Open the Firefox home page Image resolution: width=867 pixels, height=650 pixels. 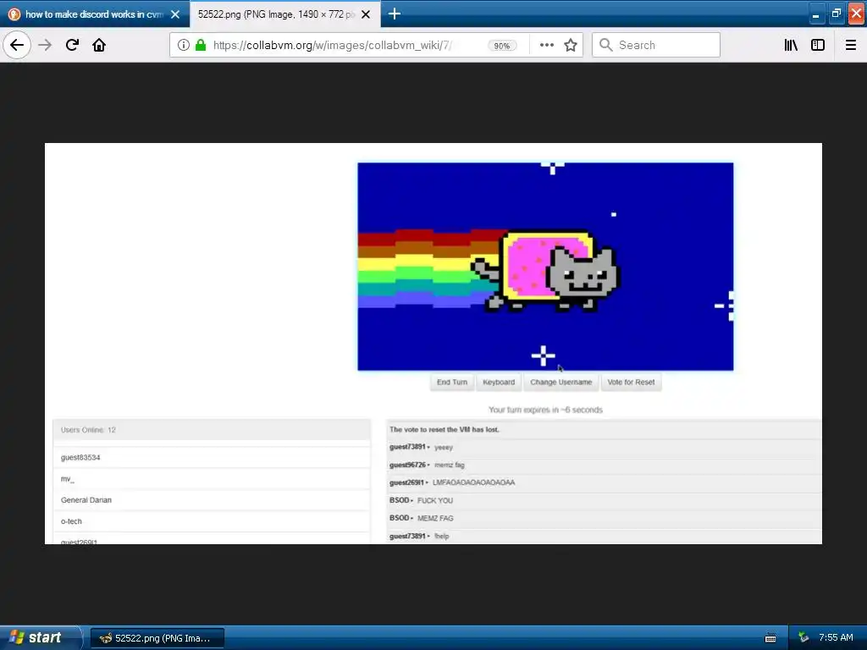pos(99,45)
